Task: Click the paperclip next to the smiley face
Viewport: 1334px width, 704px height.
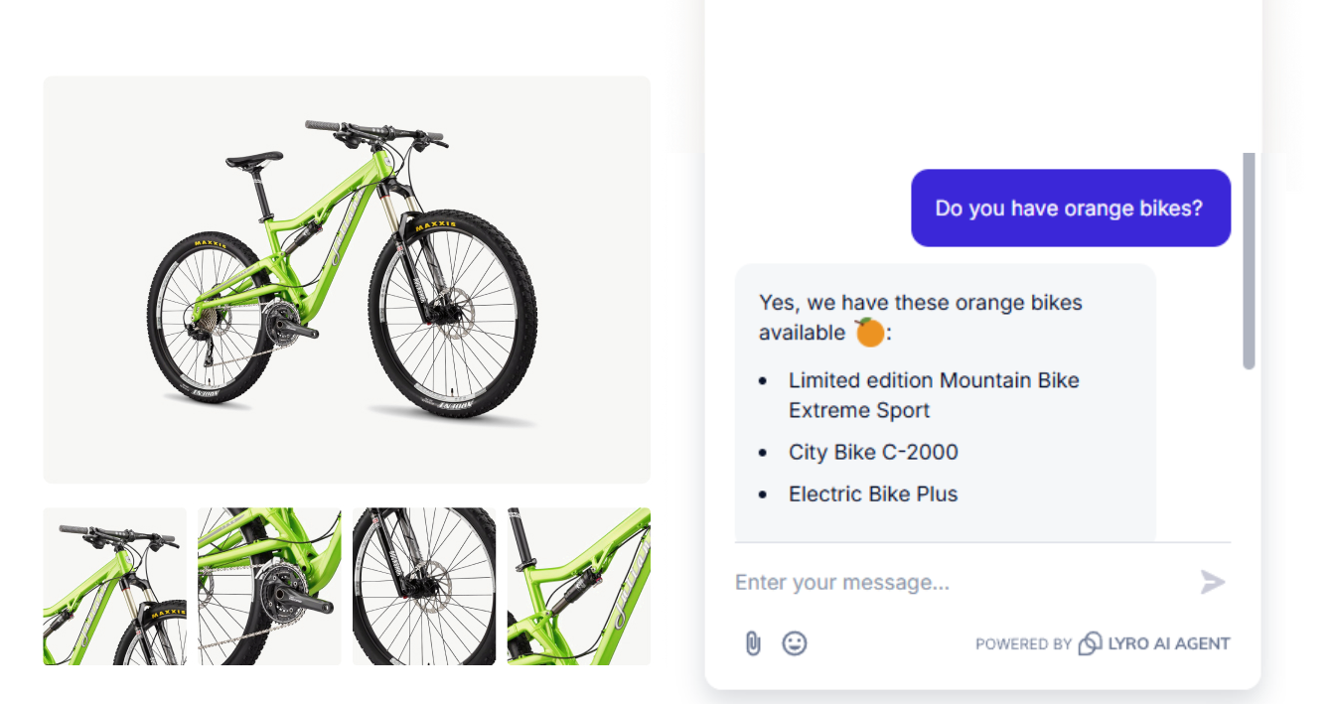Action: pyautogui.click(x=752, y=643)
